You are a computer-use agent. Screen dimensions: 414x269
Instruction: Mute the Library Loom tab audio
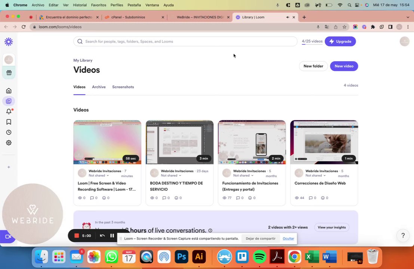point(288,17)
